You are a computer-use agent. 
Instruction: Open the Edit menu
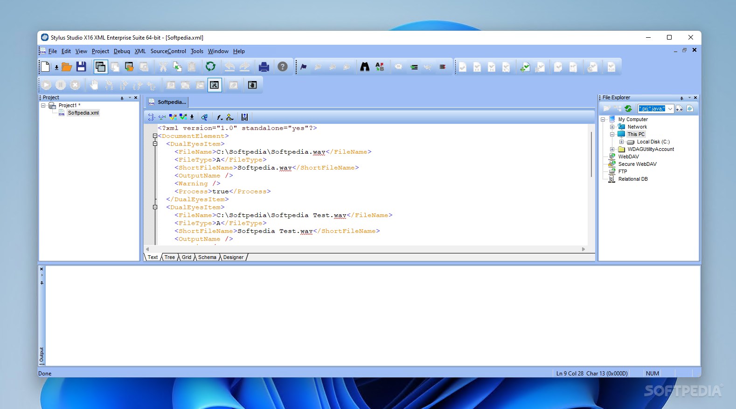[x=66, y=51]
